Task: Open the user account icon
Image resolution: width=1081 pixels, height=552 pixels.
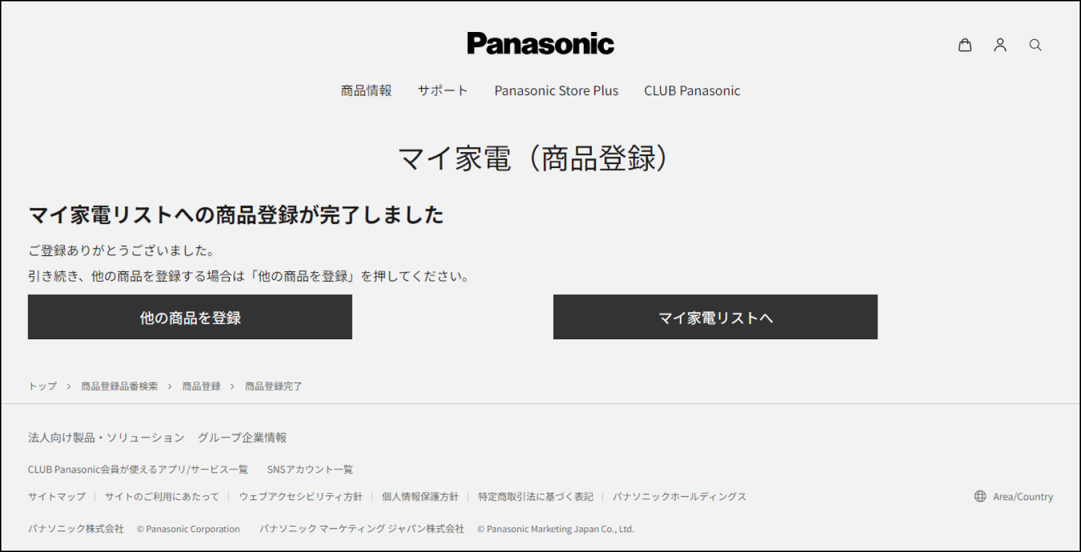Action: click(x=1000, y=45)
